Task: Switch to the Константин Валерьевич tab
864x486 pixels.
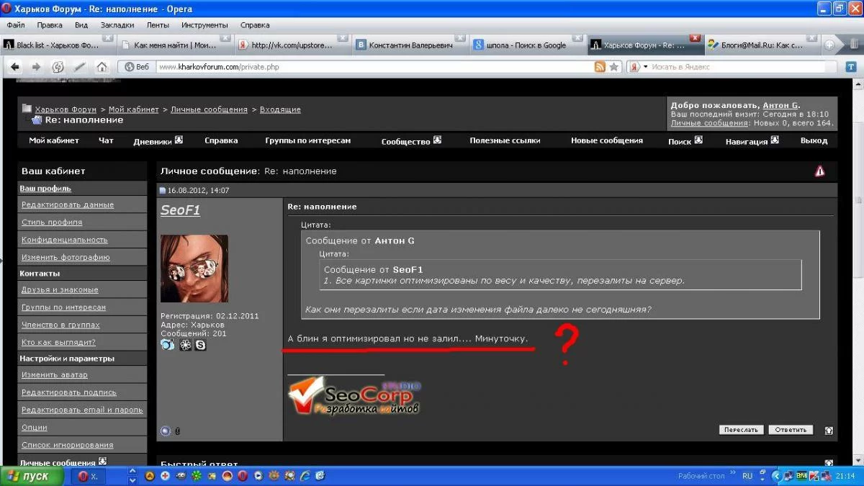Action: pos(410,45)
